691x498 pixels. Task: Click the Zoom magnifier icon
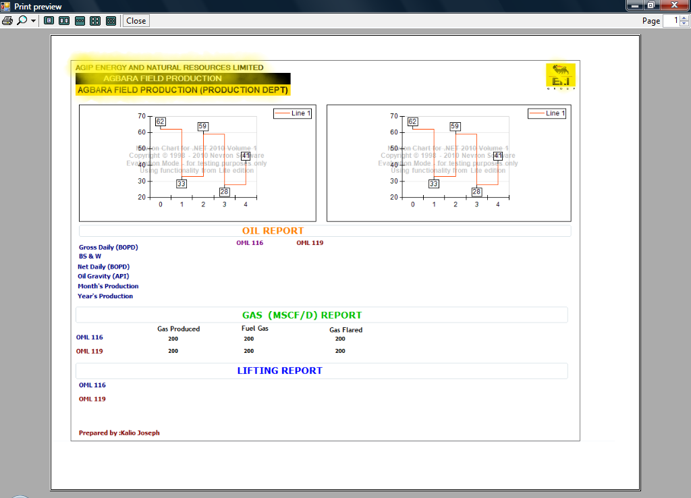22,21
